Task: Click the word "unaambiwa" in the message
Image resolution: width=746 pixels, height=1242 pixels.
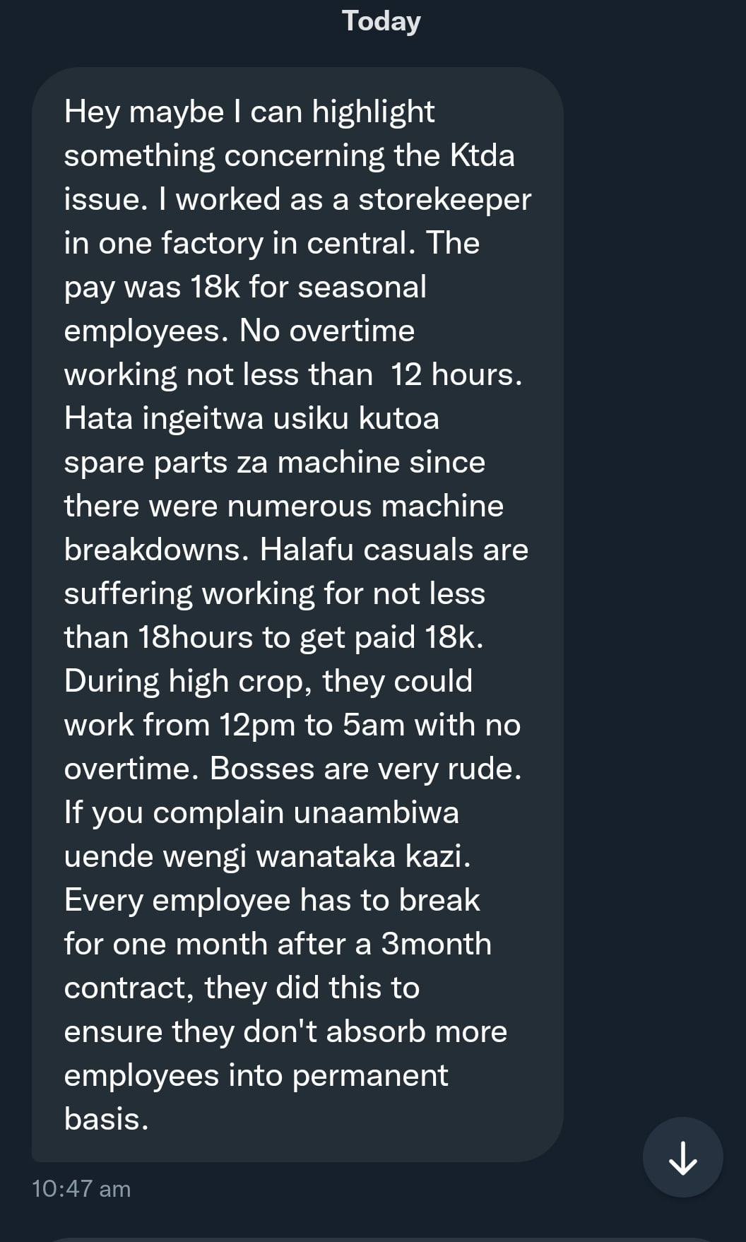Action: (376, 812)
